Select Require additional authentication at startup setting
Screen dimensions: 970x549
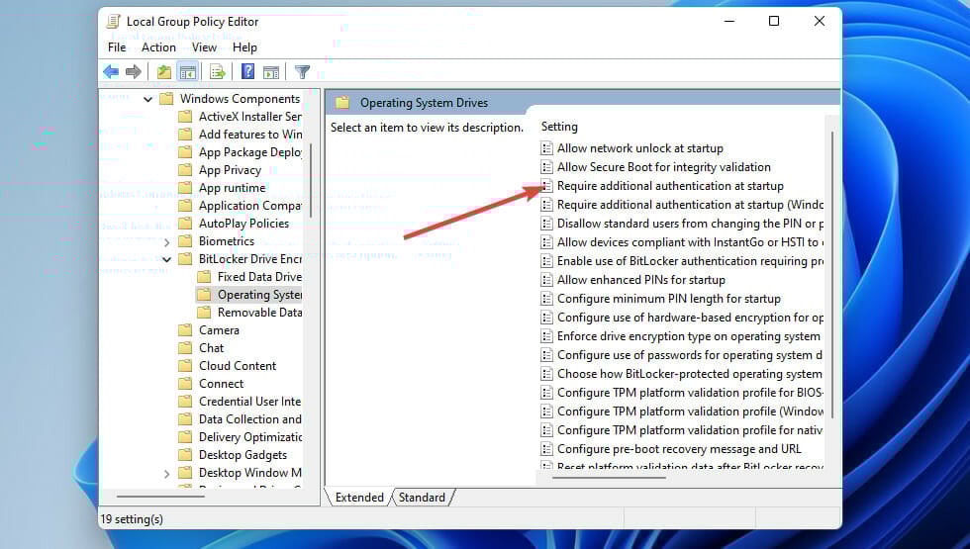point(670,186)
